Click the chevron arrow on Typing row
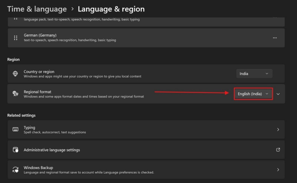The width and height of the screenshot is (297, 183). 278,130
